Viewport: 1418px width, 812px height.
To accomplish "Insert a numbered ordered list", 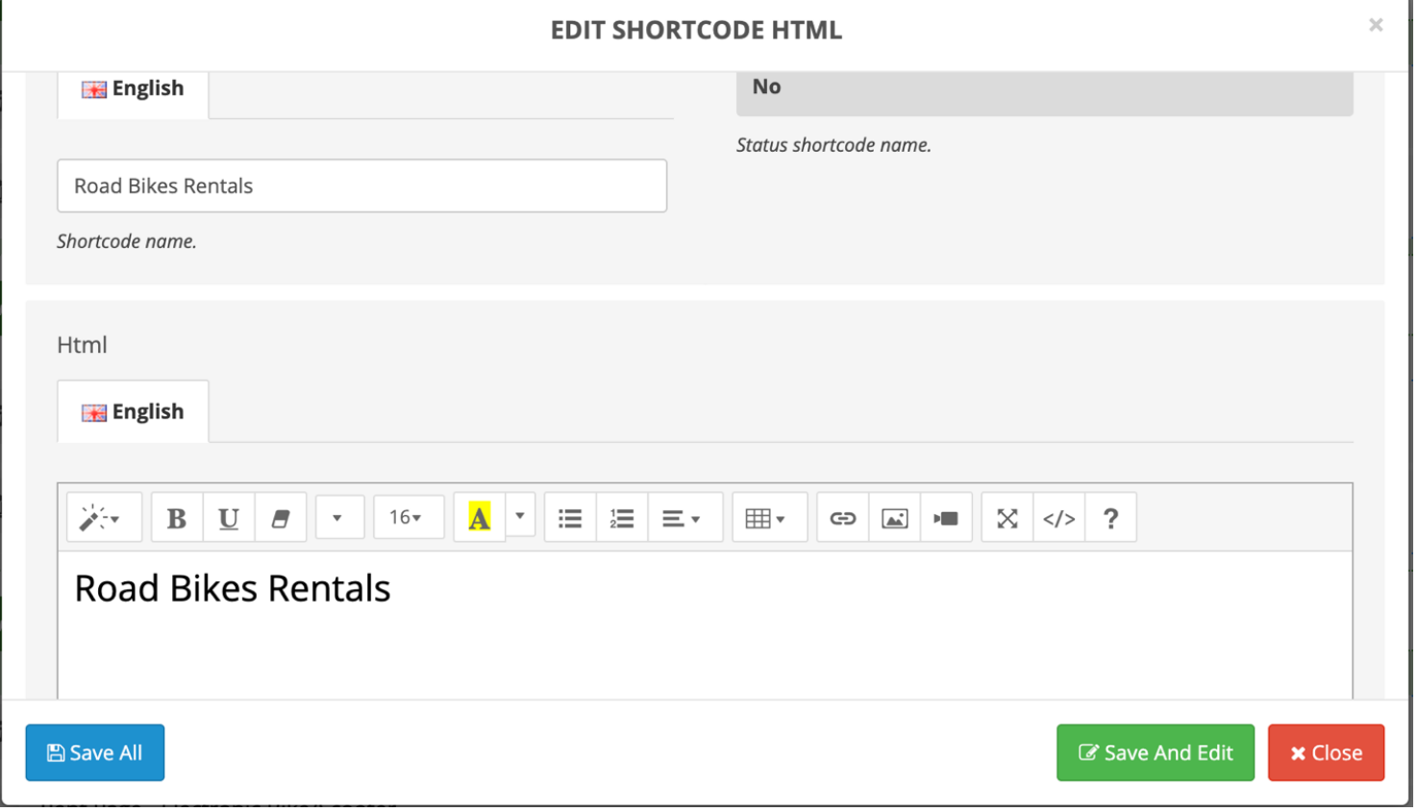I will click(x=622, y=519).
